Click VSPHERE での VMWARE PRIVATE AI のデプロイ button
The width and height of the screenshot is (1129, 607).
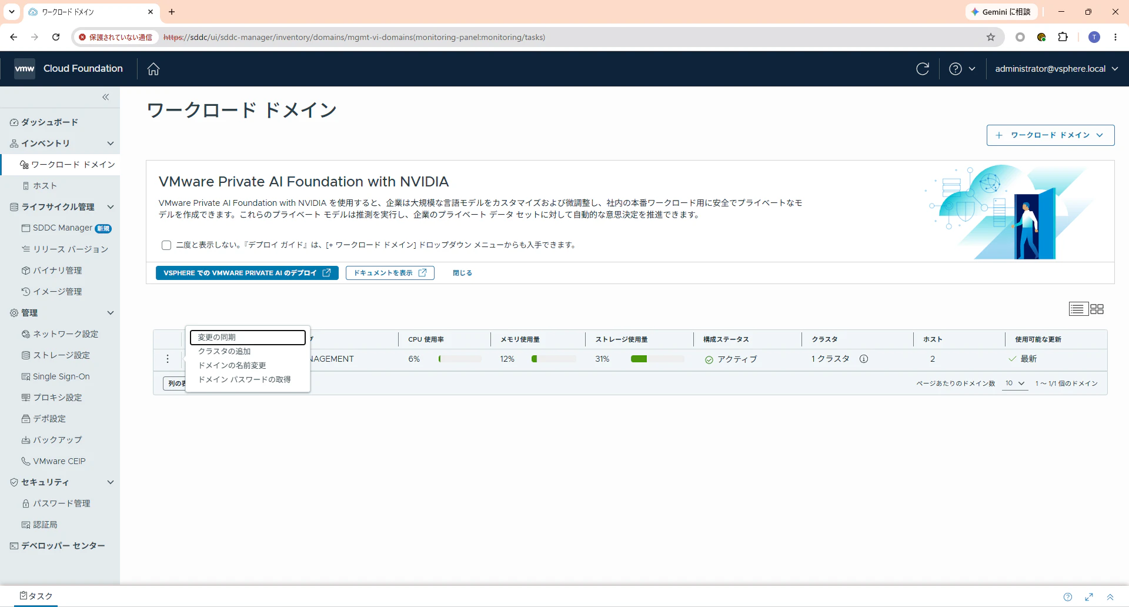(x=247, y=273)
